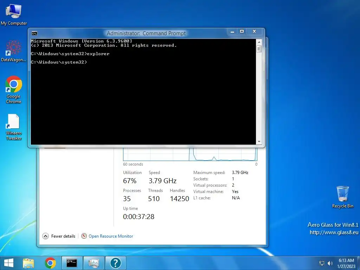Click the Command Prompt scrollbar thumb
Image resolution: width=360 pixels, height=270 pixels.
tap(259, 49)
